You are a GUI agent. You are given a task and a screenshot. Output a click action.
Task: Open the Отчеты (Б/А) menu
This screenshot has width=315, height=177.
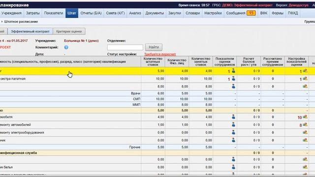91,13
